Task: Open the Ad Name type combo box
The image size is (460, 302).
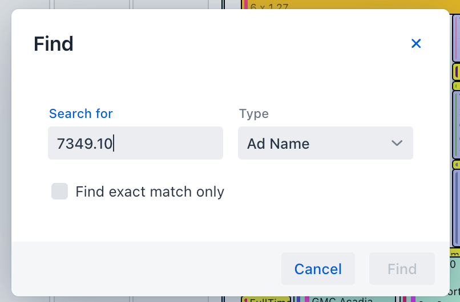Action: [325, 143]
